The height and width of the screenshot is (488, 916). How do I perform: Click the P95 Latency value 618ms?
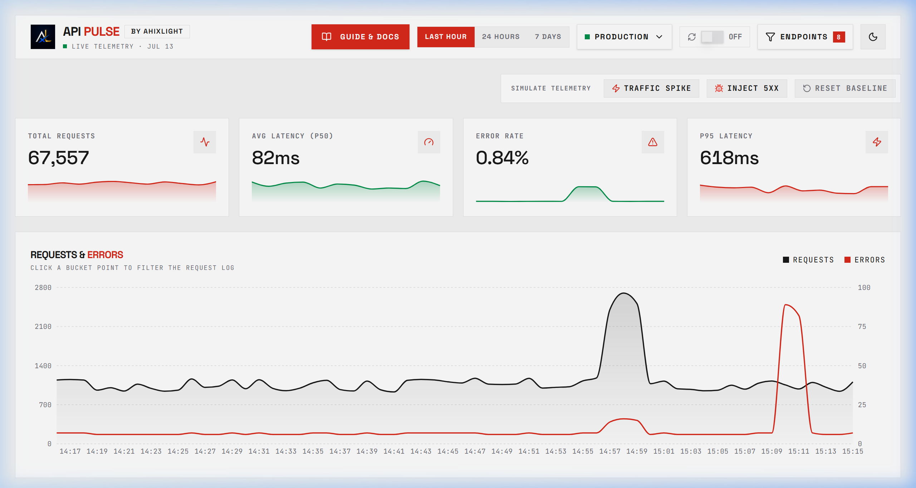[x=729, y=158]
